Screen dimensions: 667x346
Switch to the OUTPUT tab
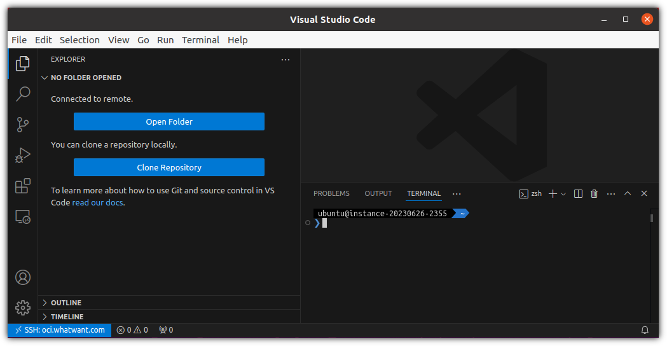tap(378, 193)
